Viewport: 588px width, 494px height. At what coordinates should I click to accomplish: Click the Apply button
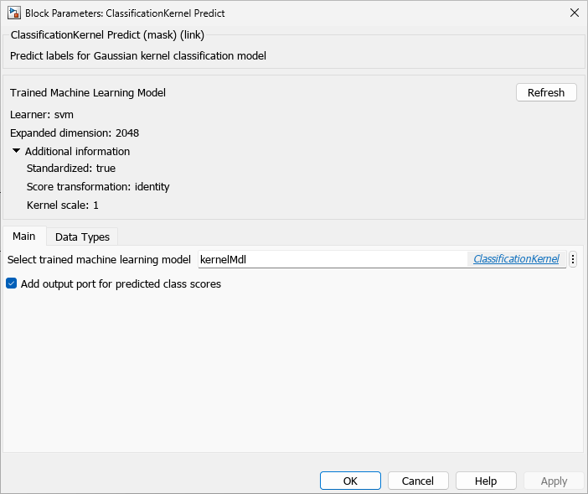[x=554, y=481]
